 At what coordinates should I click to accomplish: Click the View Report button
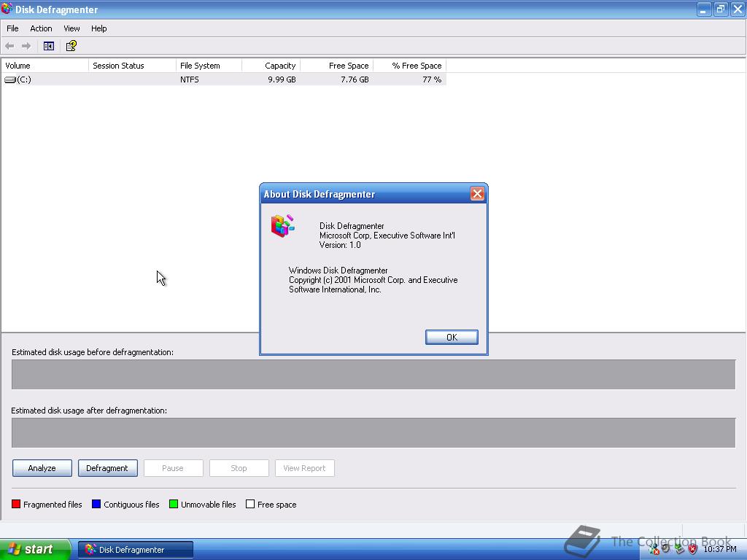304,468
